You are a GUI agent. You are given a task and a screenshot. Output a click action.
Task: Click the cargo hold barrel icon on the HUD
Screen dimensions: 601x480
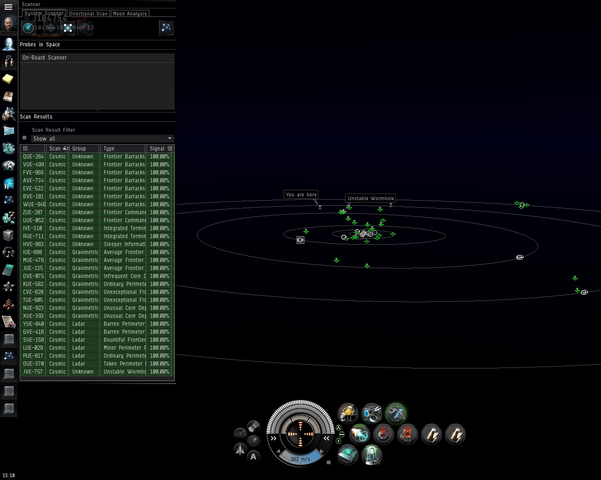pyautogui.click(x=254, y=426)
